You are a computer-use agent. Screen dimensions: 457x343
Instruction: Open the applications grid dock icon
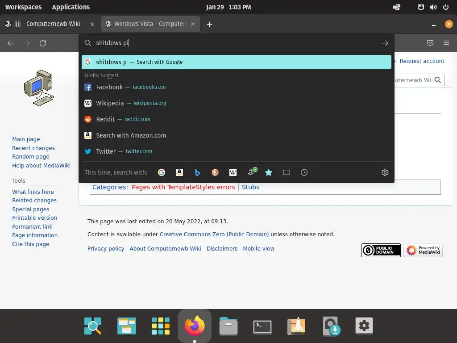point(161,326)
